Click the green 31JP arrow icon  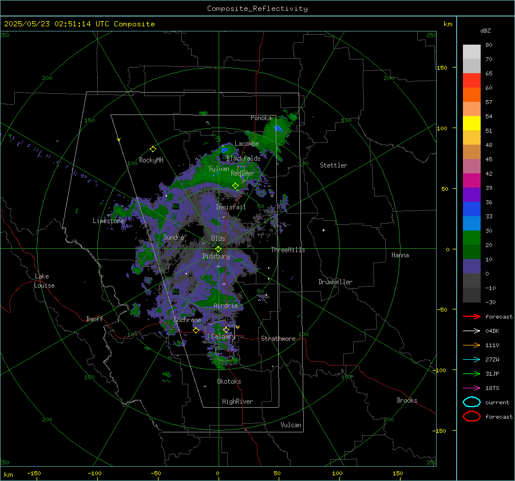click(472, 373)
